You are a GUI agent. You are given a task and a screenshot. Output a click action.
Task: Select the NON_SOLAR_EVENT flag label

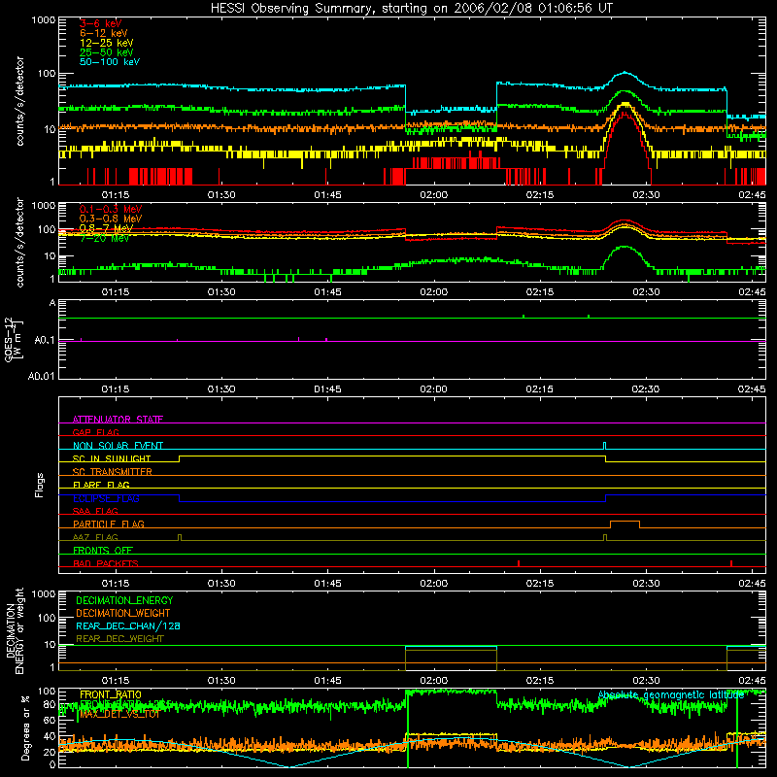tap(118, 446)
